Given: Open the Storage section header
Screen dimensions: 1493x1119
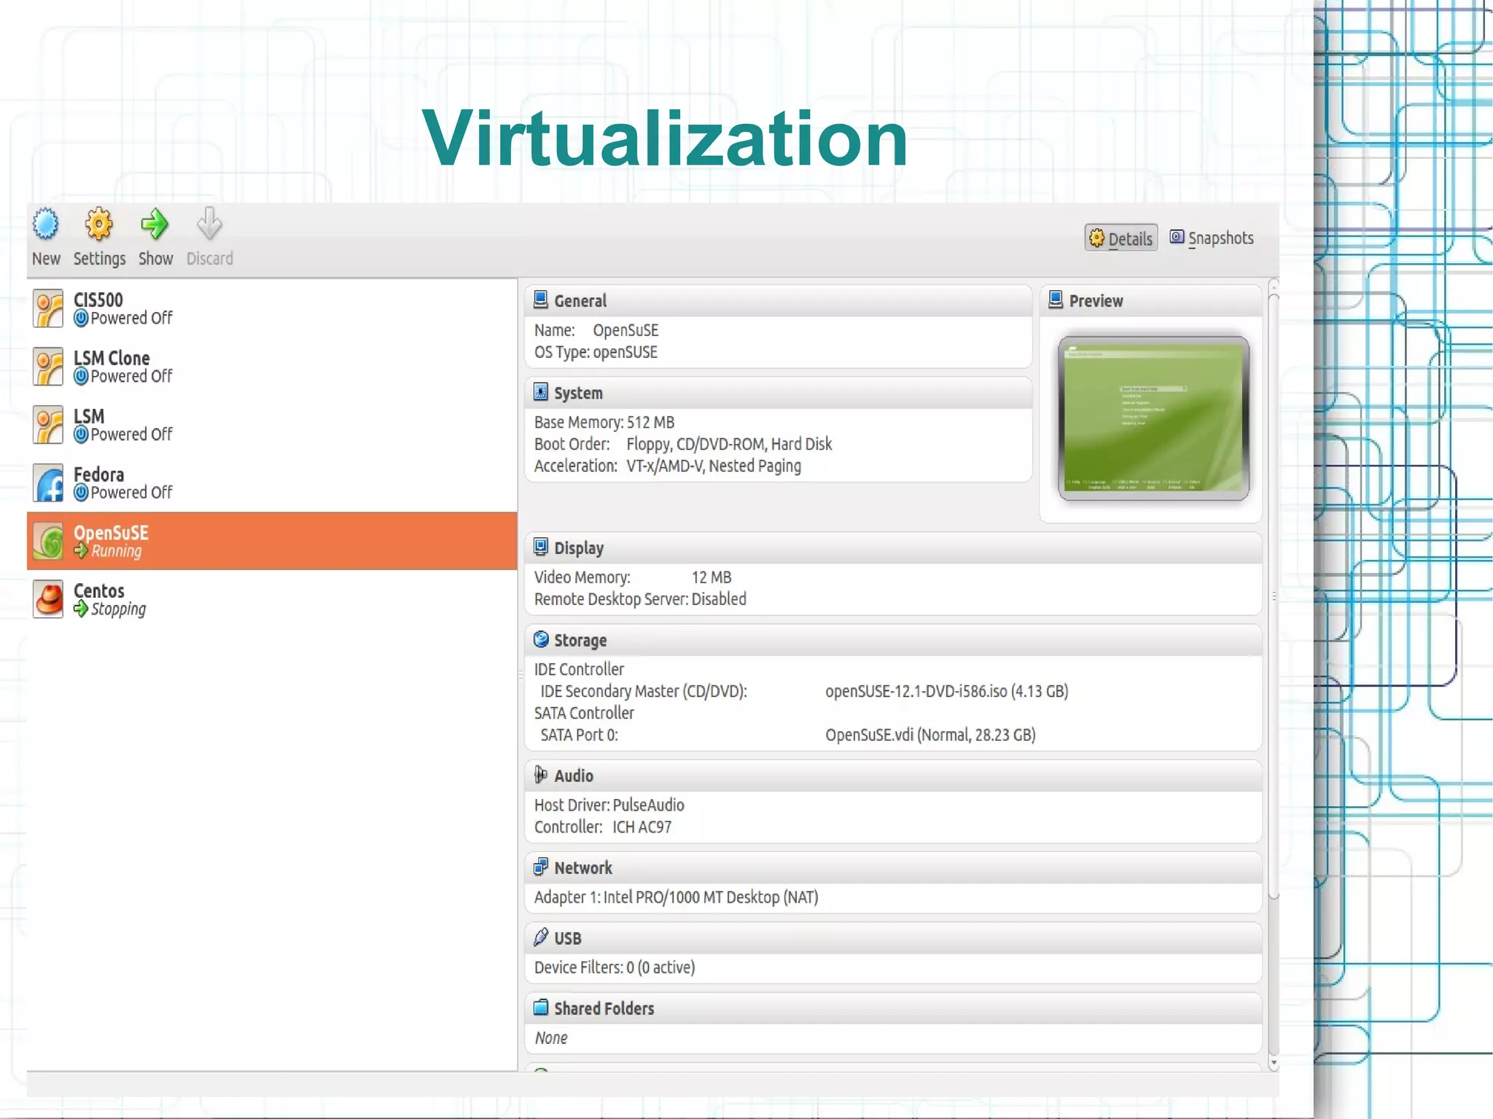Looking at the screenshot, I should click(x=893, y=640).
